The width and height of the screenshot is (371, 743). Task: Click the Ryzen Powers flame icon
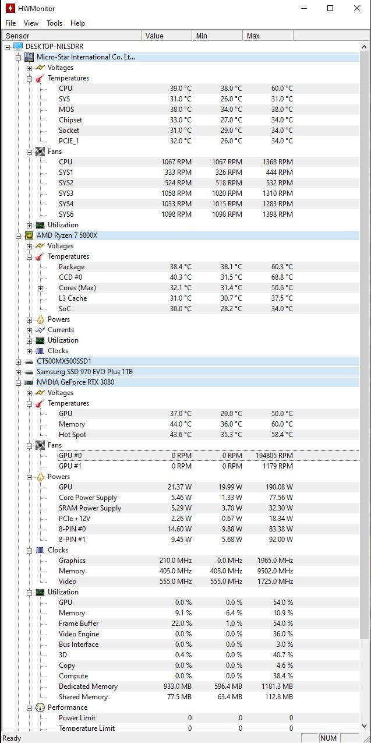pyautogui.click(x=40, y=319)
